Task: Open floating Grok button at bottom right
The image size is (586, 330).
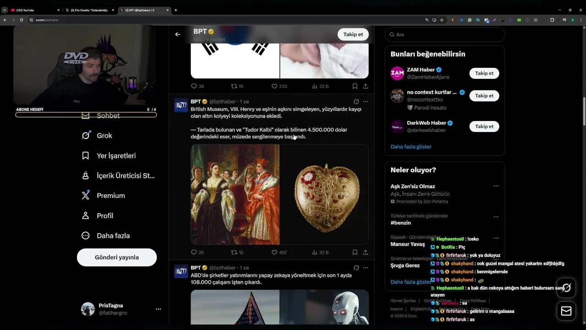Action: [x=566, y=288]
